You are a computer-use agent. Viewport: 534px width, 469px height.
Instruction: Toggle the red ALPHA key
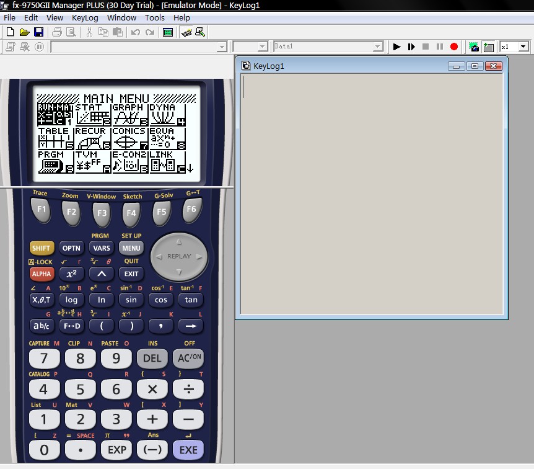point(42,274)
